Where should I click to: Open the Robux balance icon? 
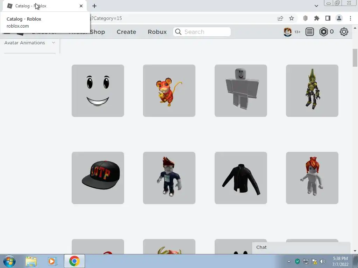(x=323, y=32)
